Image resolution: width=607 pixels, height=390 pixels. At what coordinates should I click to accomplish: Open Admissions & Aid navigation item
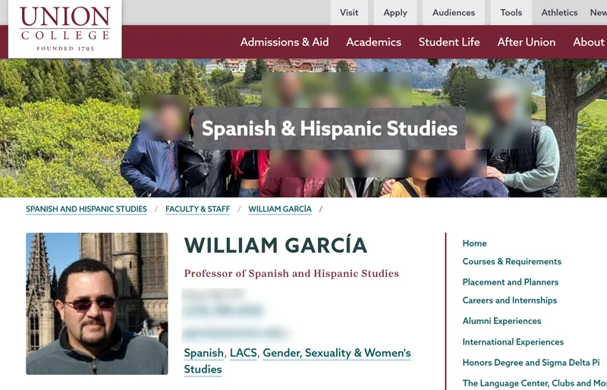pos(284,42)
